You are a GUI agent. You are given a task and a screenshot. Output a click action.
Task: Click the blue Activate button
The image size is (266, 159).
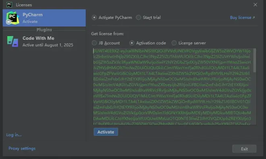[106, 132]
